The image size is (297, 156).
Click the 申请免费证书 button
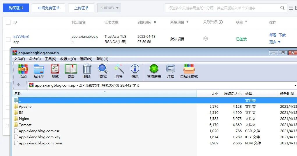point(49,8)
